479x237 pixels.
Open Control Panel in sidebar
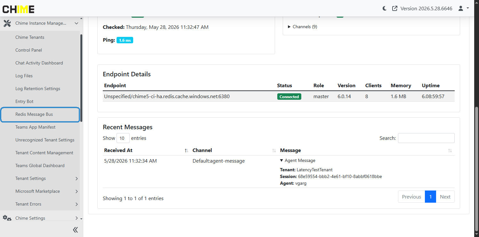point(28,50)
